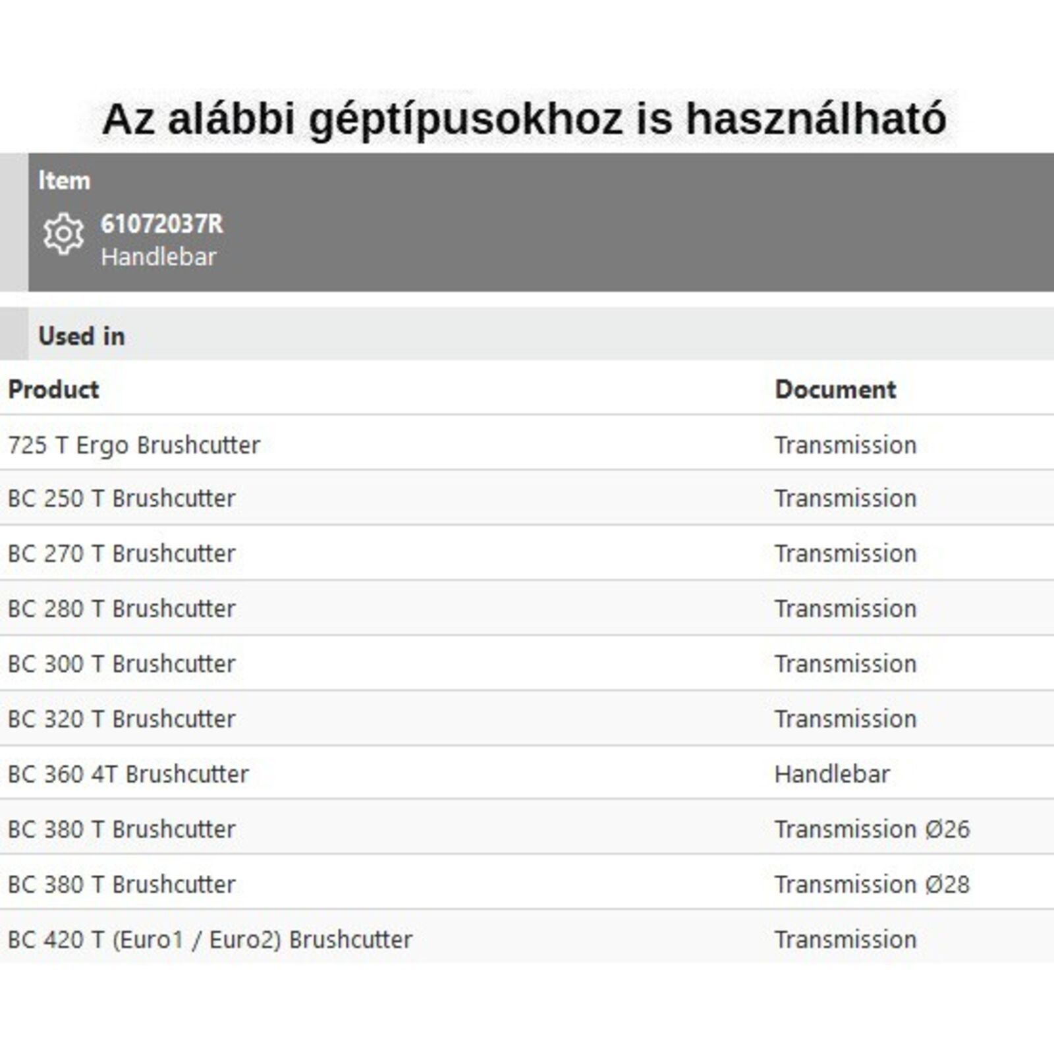Open the BC 320 T Brushcutter entry
1054x1054 pixels.
(x=121, y=719)
